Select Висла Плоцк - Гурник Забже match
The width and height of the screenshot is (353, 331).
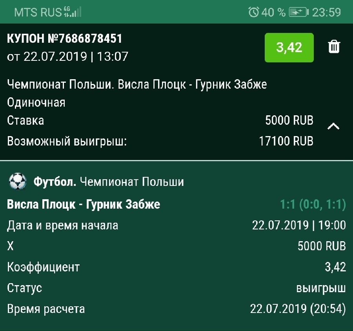pos(84,204)
